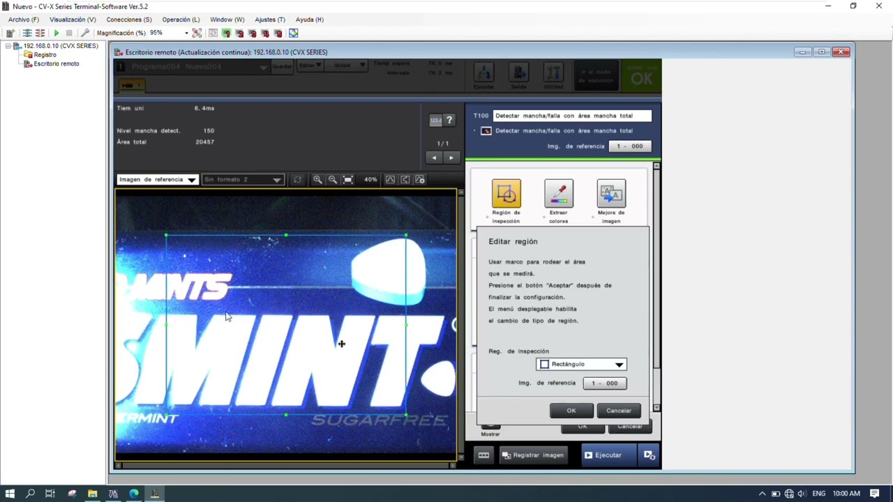Collapse the 192.168.0.10 (CVX SERIES) tree node

[8, 46]
